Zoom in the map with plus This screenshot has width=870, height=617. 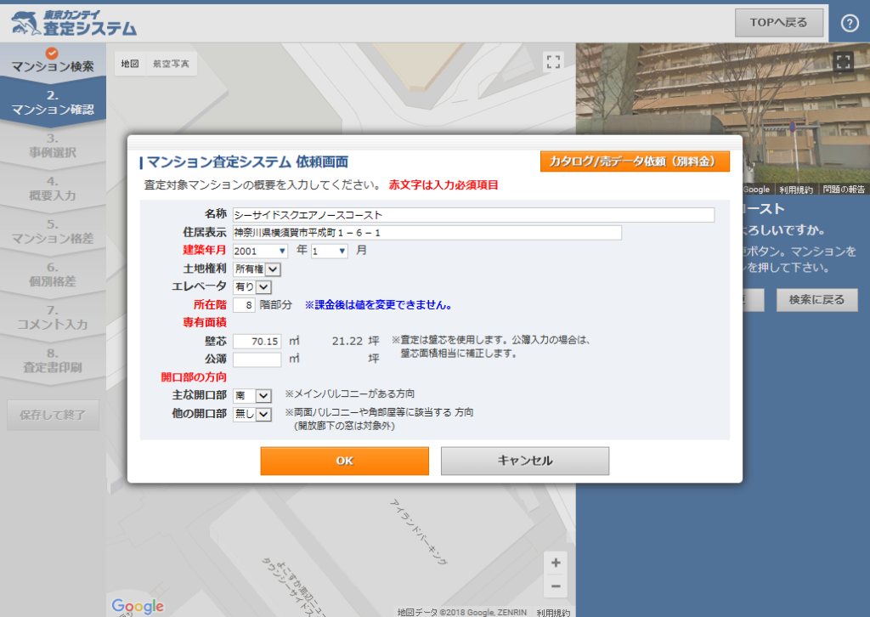[x=556, y=563]
